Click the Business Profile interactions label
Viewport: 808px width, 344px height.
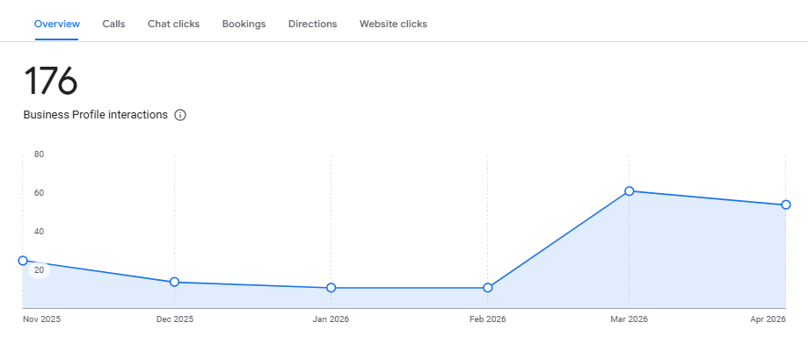click(x=95, y=115)
